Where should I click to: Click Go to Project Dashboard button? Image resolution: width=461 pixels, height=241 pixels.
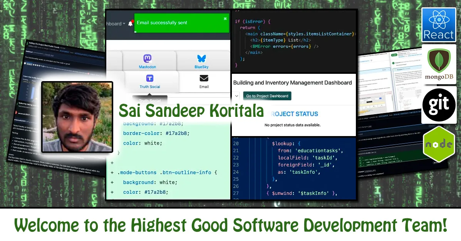pos(267,96)
